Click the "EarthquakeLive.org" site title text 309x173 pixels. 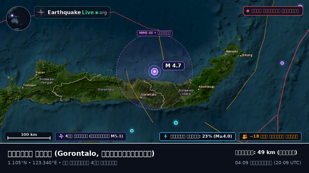77,12
